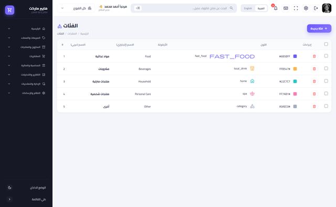Click the الأيقونة icon column header
Screen dimensions: 336x207
click(x=162, y=45)
